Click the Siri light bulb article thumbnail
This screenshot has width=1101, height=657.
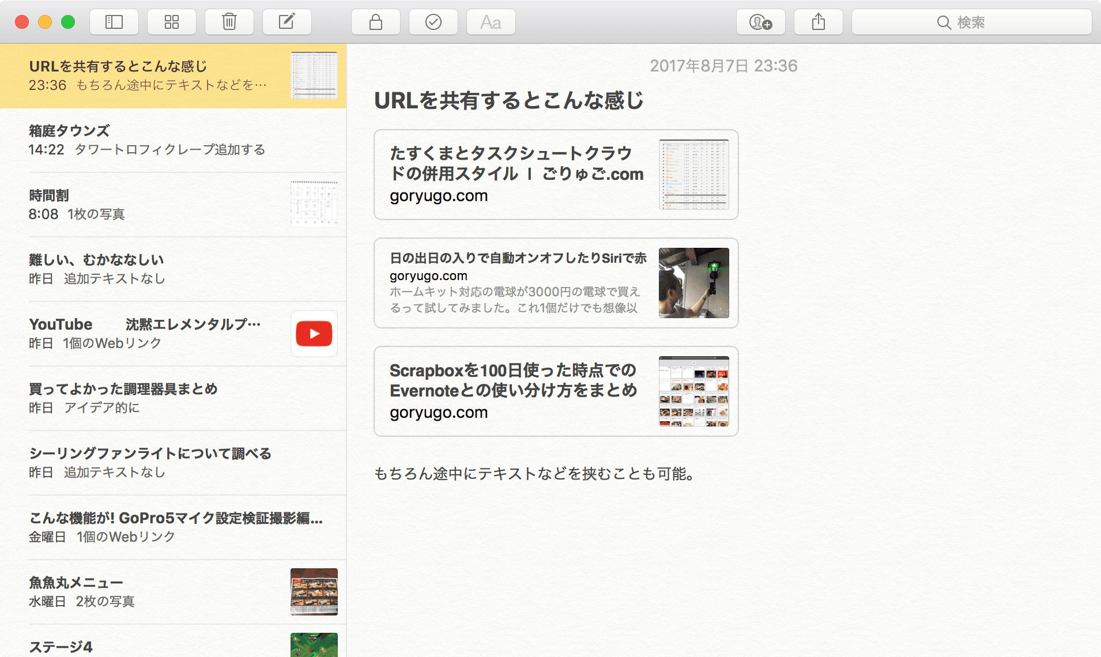pos(693,283)
